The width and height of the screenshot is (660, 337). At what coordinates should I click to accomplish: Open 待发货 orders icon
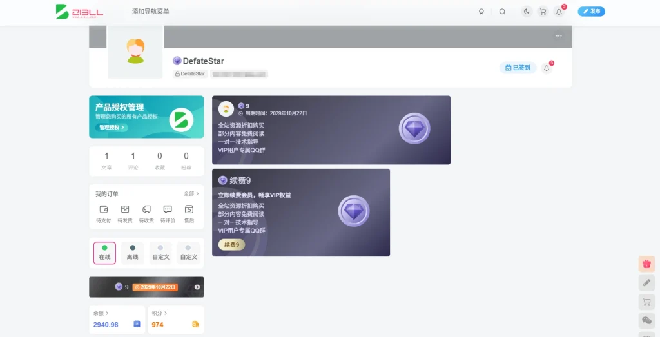click(125, 214)
